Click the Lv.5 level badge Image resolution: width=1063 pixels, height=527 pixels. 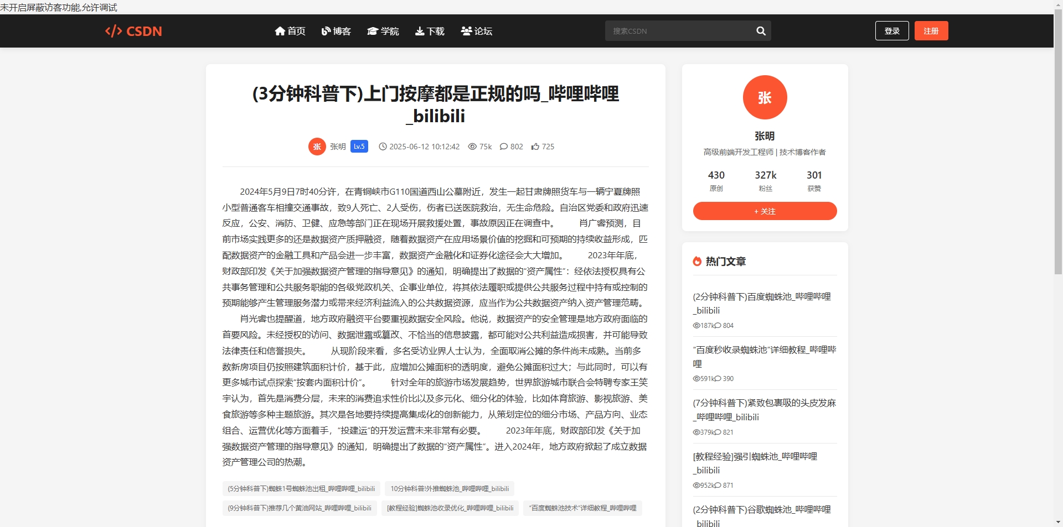tap(359, 147)
